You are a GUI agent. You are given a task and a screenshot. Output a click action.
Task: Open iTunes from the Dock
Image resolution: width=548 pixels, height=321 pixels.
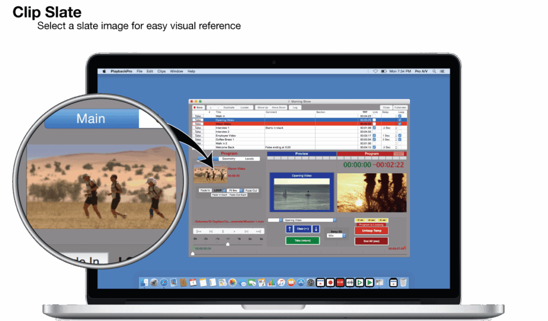(281, 282)
